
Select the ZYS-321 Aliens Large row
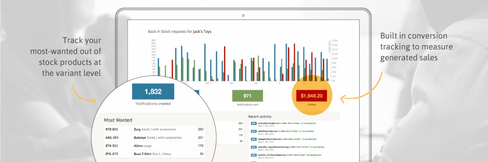[x=155, y=146]
